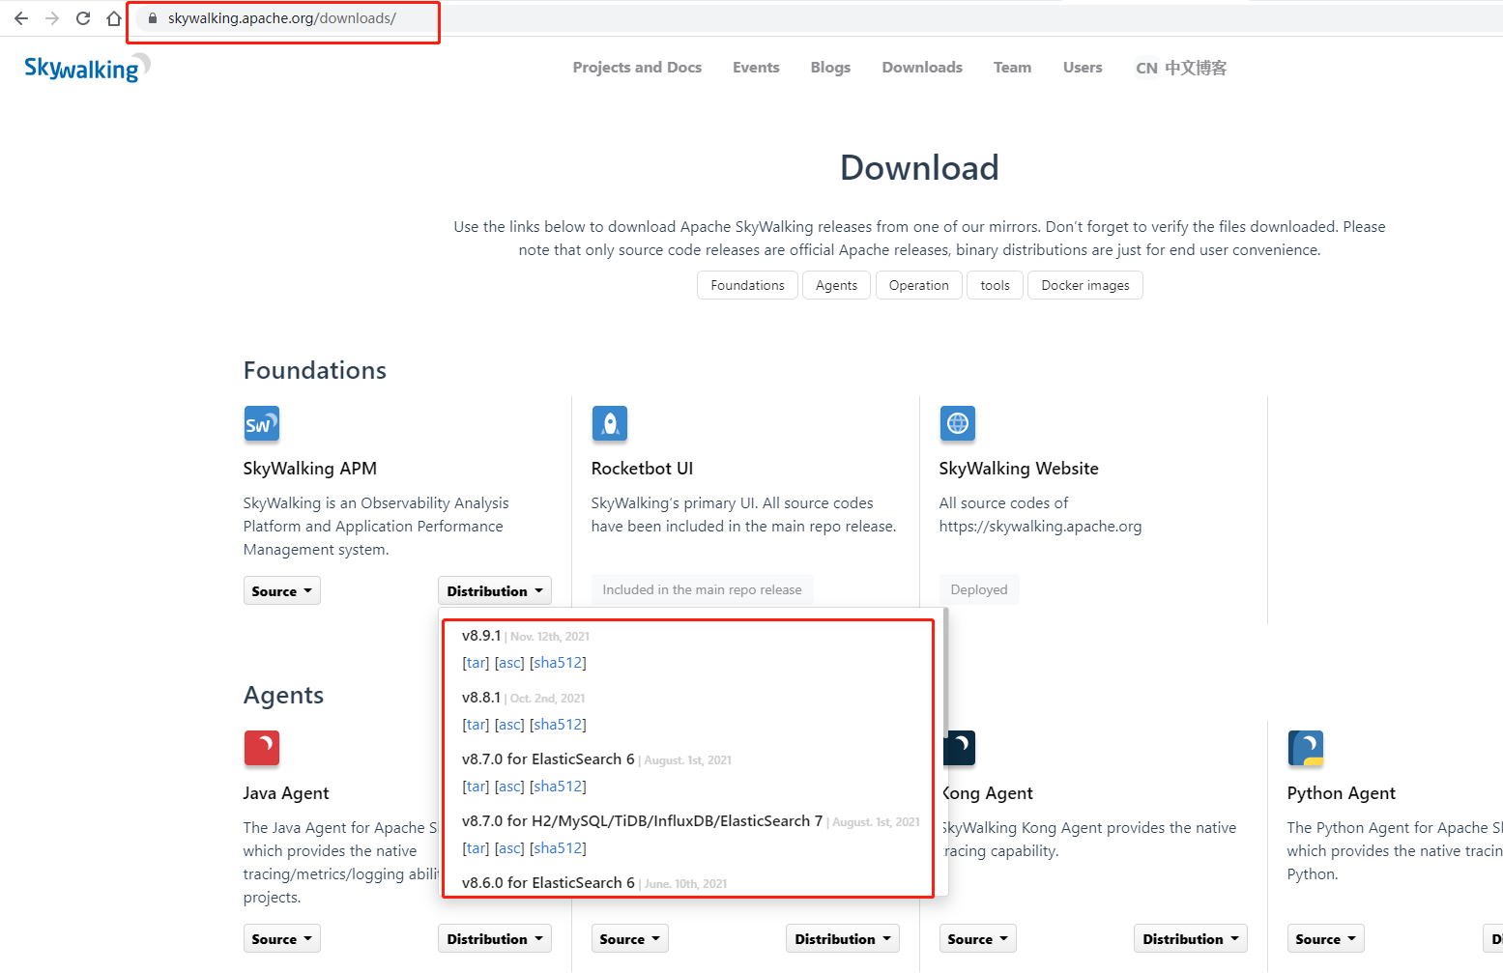Jump to the tools section button
1503x973 pixels.
(995, 285)
